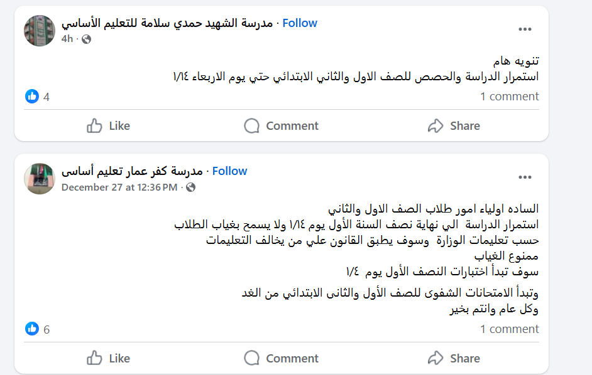Like the December 27 post
The height and width of the screenshot is (375, 592).
108,359
